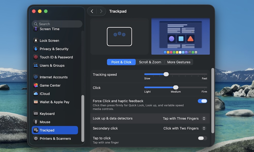Disable Force Click and haptic feedback
Image resolution: width=254 pixels, height=152 pixels.
pos(202,101)
